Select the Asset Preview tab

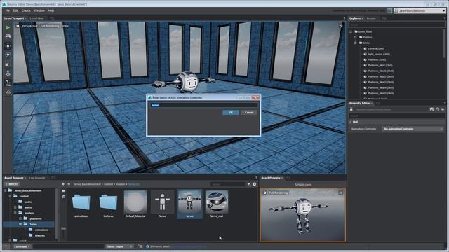(x=271, y=178)
